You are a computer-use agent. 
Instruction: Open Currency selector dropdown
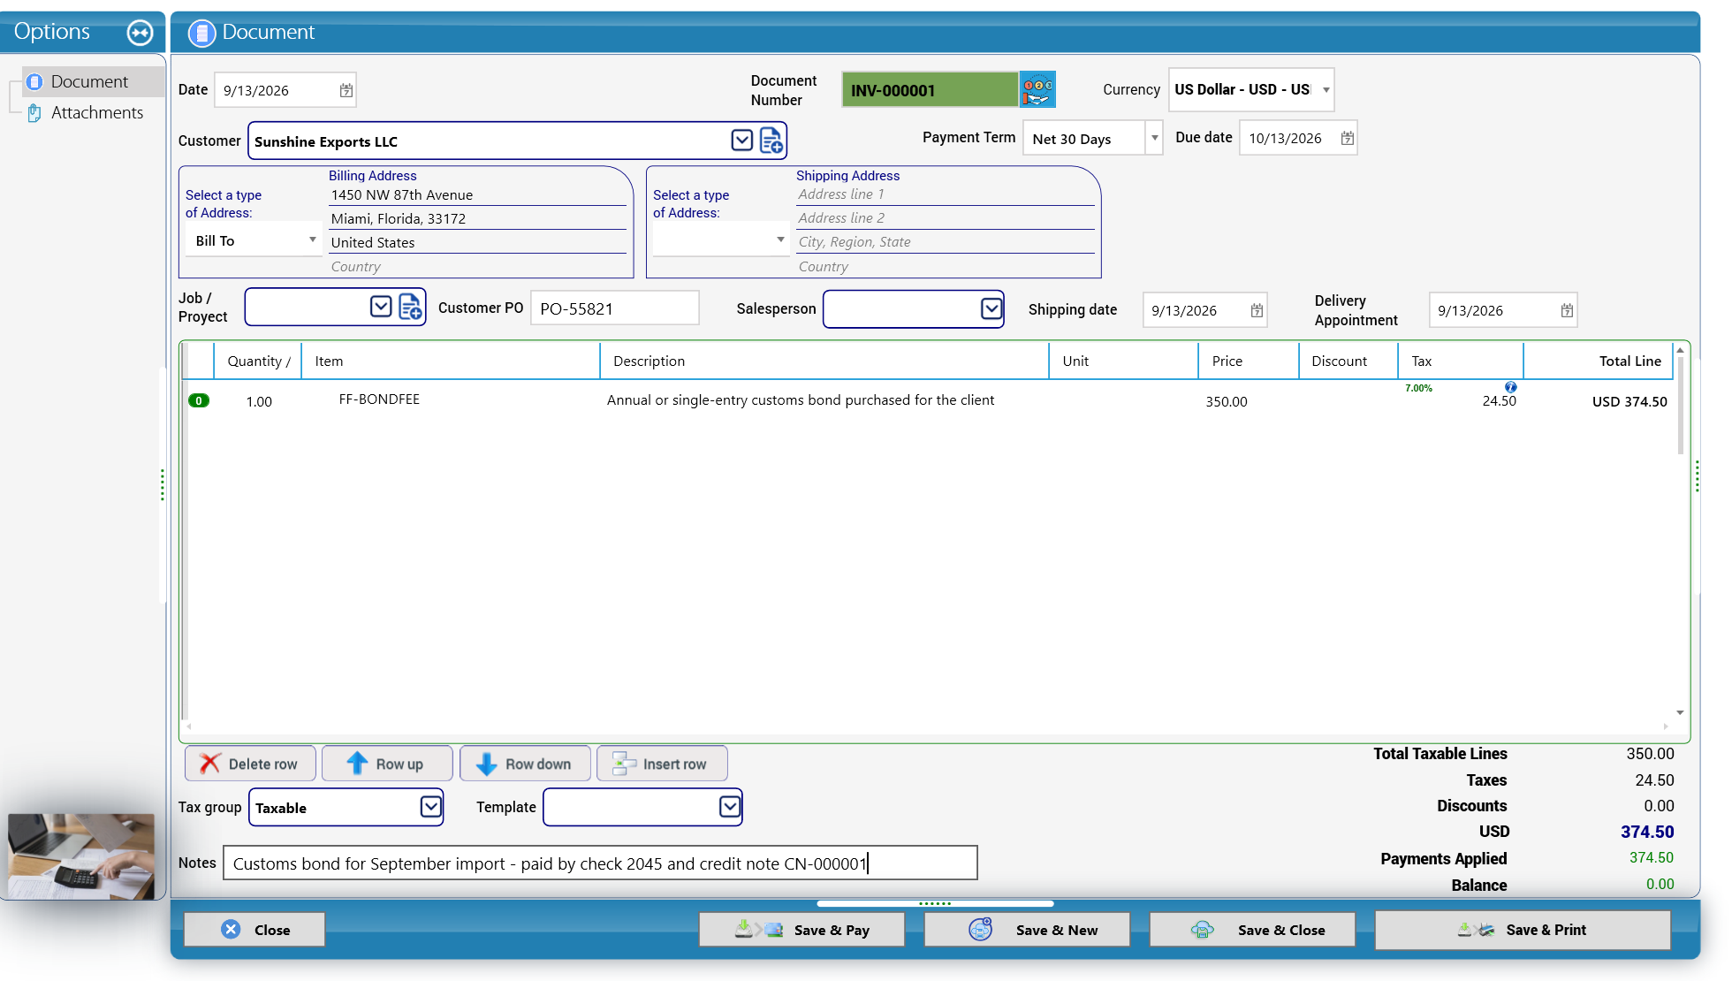coord(1326,90)
